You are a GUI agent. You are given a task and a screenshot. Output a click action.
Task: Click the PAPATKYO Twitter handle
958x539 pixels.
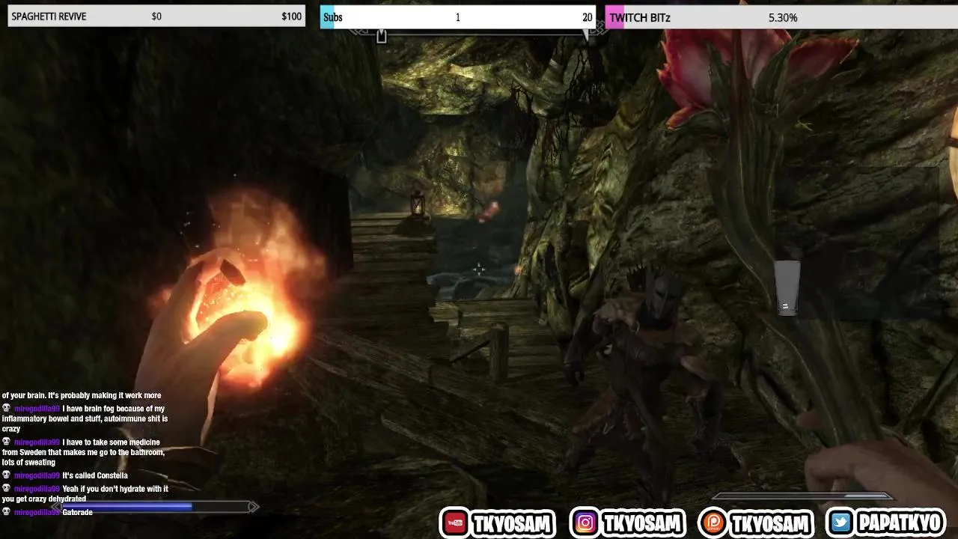899,523
